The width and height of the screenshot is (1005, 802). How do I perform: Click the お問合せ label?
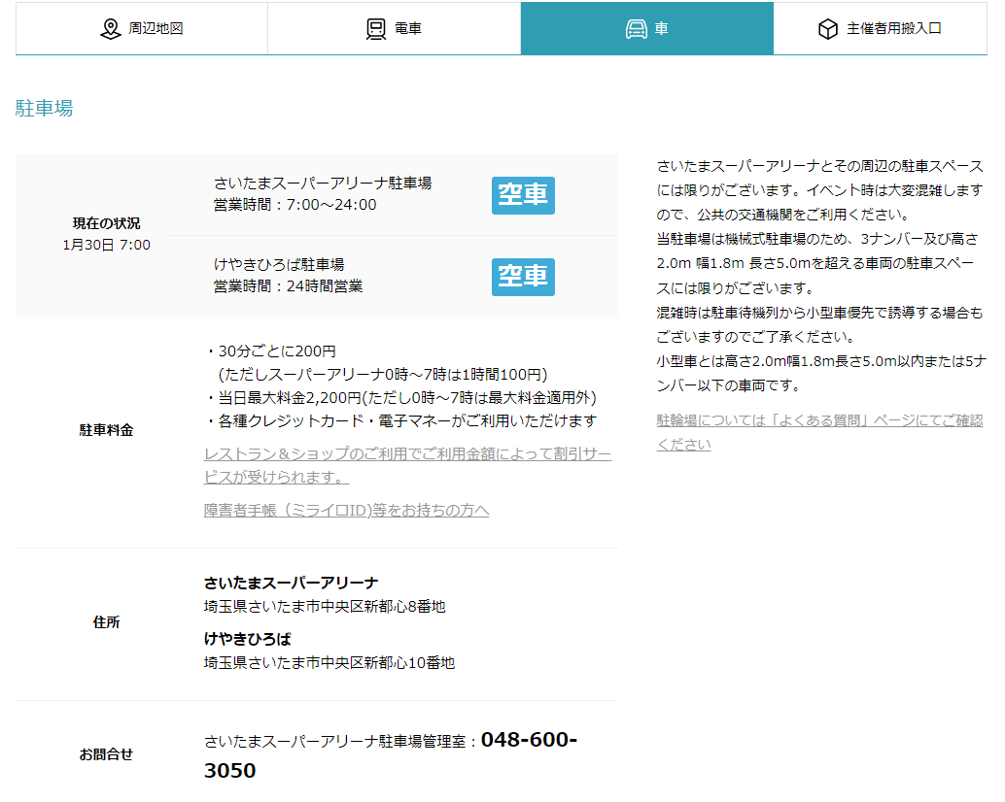[x=106, y=754]
